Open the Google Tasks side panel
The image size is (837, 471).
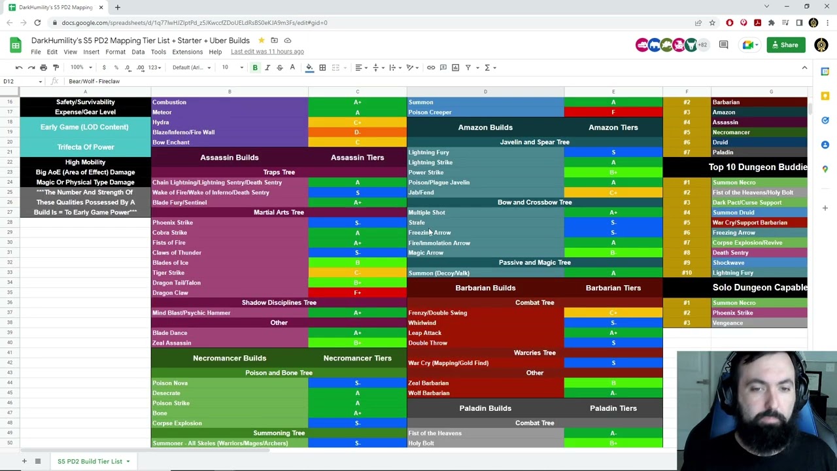pos(825,120)
